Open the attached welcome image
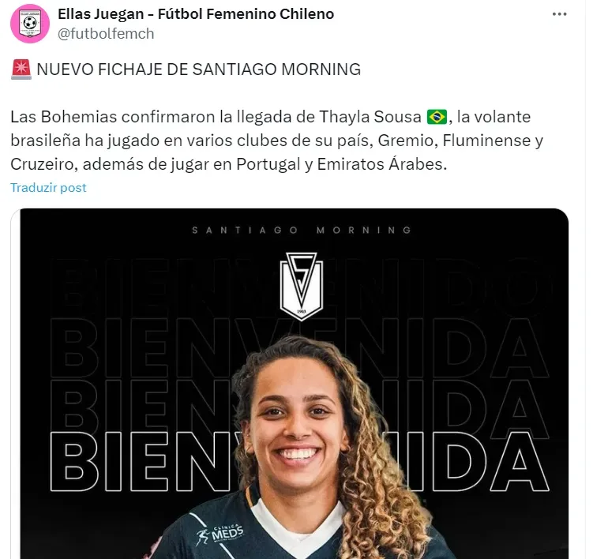This screenshot has height=559, width=593. pos(295,384)
